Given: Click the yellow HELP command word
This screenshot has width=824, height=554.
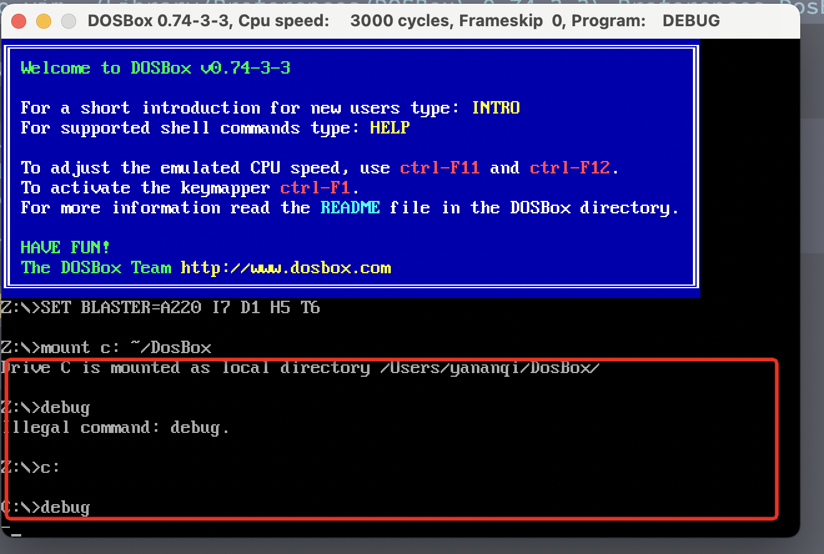Looking at the screenshot, I should [390, 127].
